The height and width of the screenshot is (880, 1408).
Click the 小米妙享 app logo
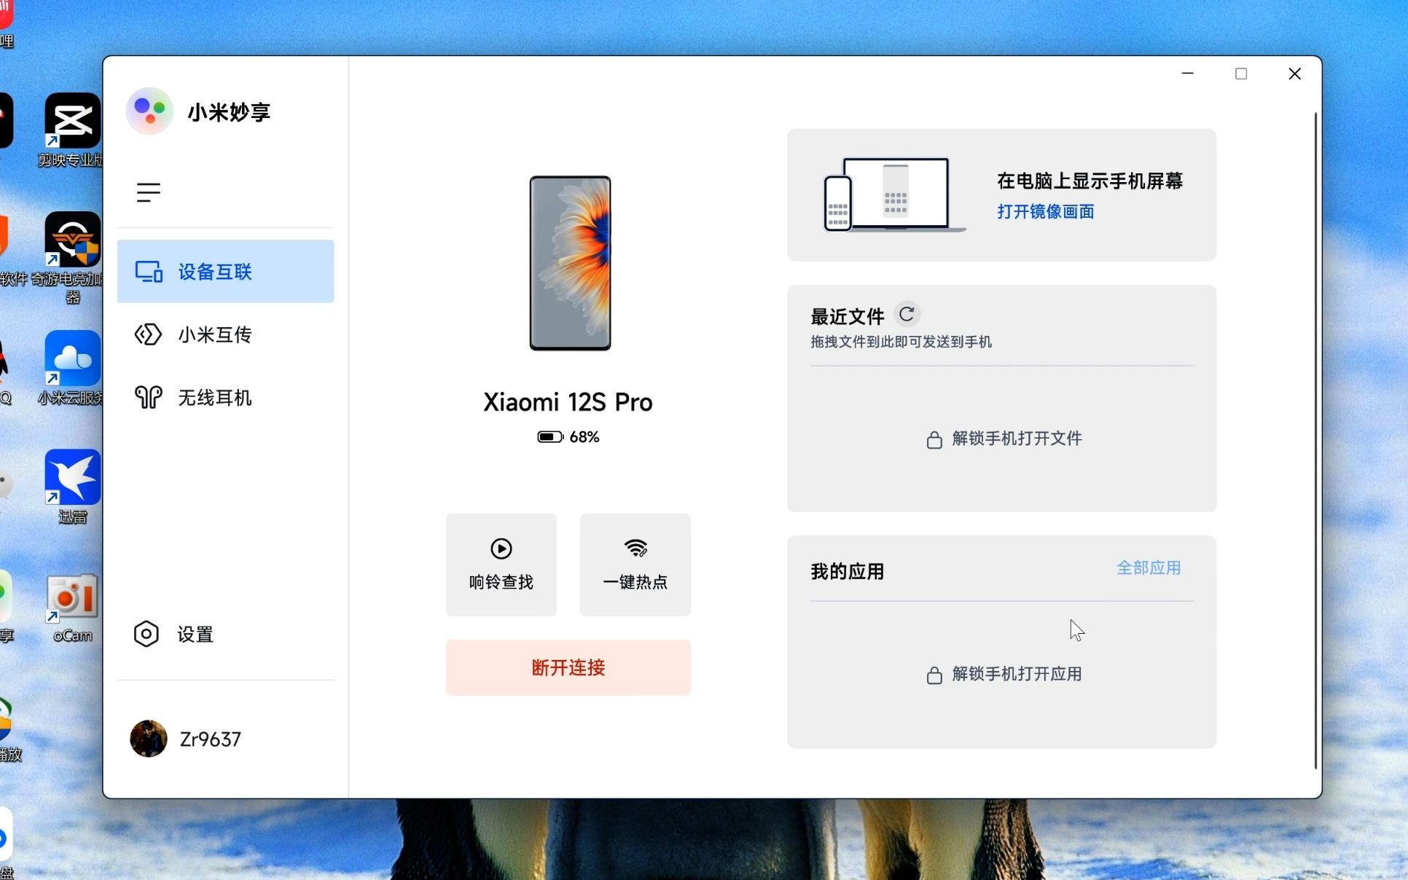pos(149,111)
